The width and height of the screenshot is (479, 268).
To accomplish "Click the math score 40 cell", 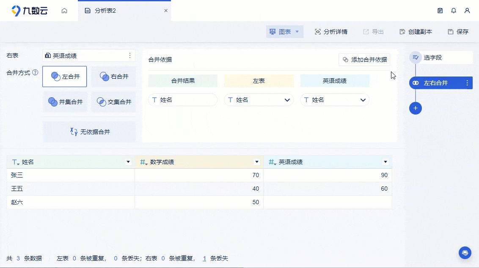I will tap(199, 189).
